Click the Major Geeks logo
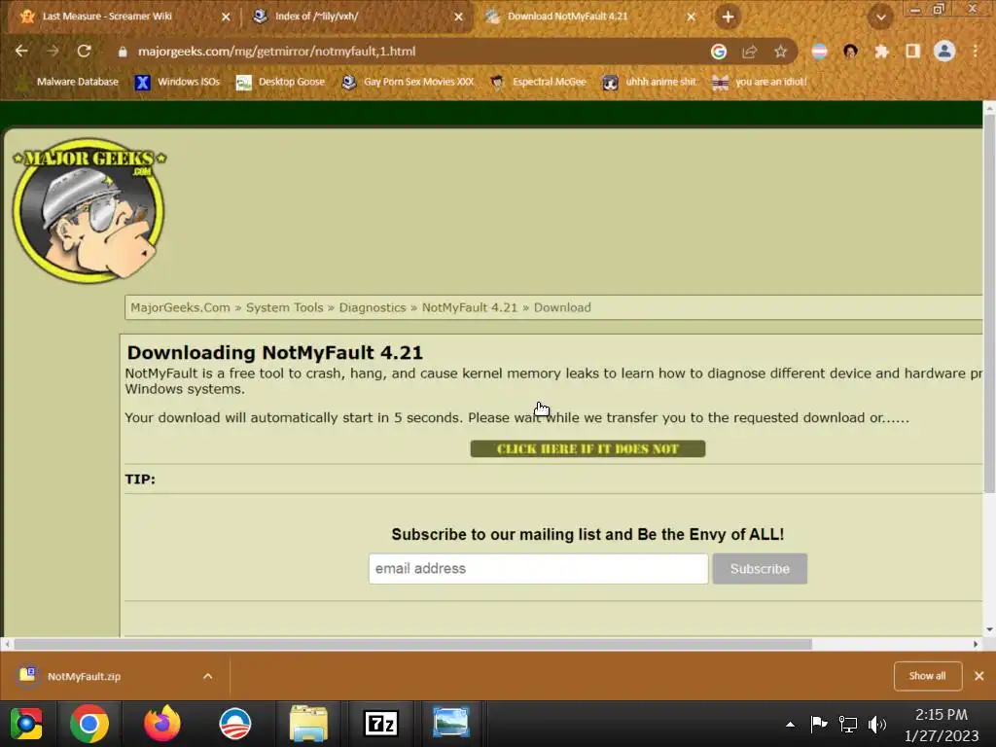The image size is (996, 747). click(89, 210)
